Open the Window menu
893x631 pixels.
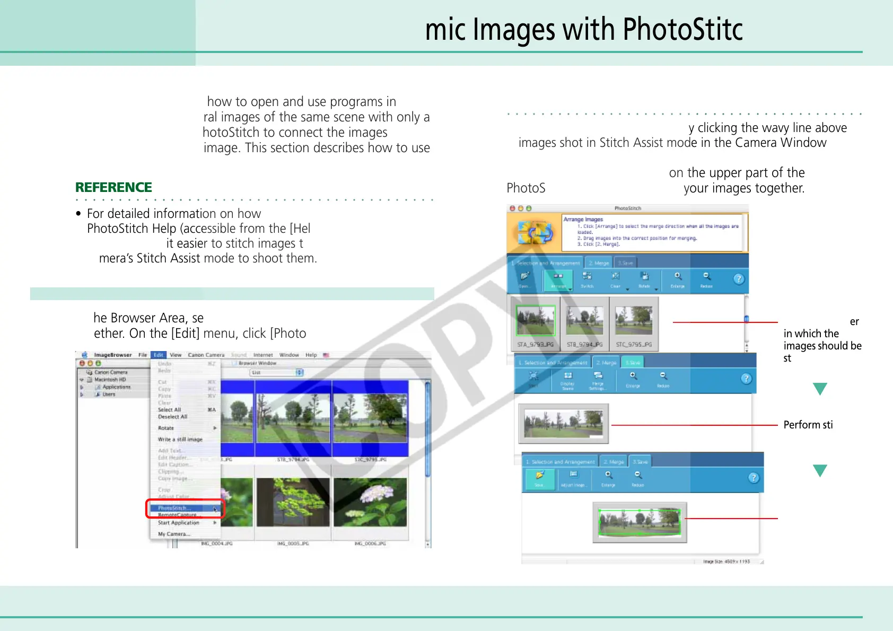[x=290, y=355]
